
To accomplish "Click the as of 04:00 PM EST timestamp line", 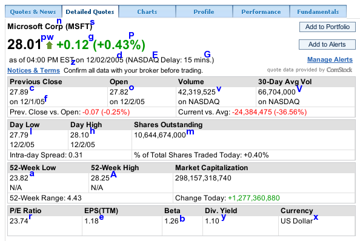I will click(x=112, y=60).
